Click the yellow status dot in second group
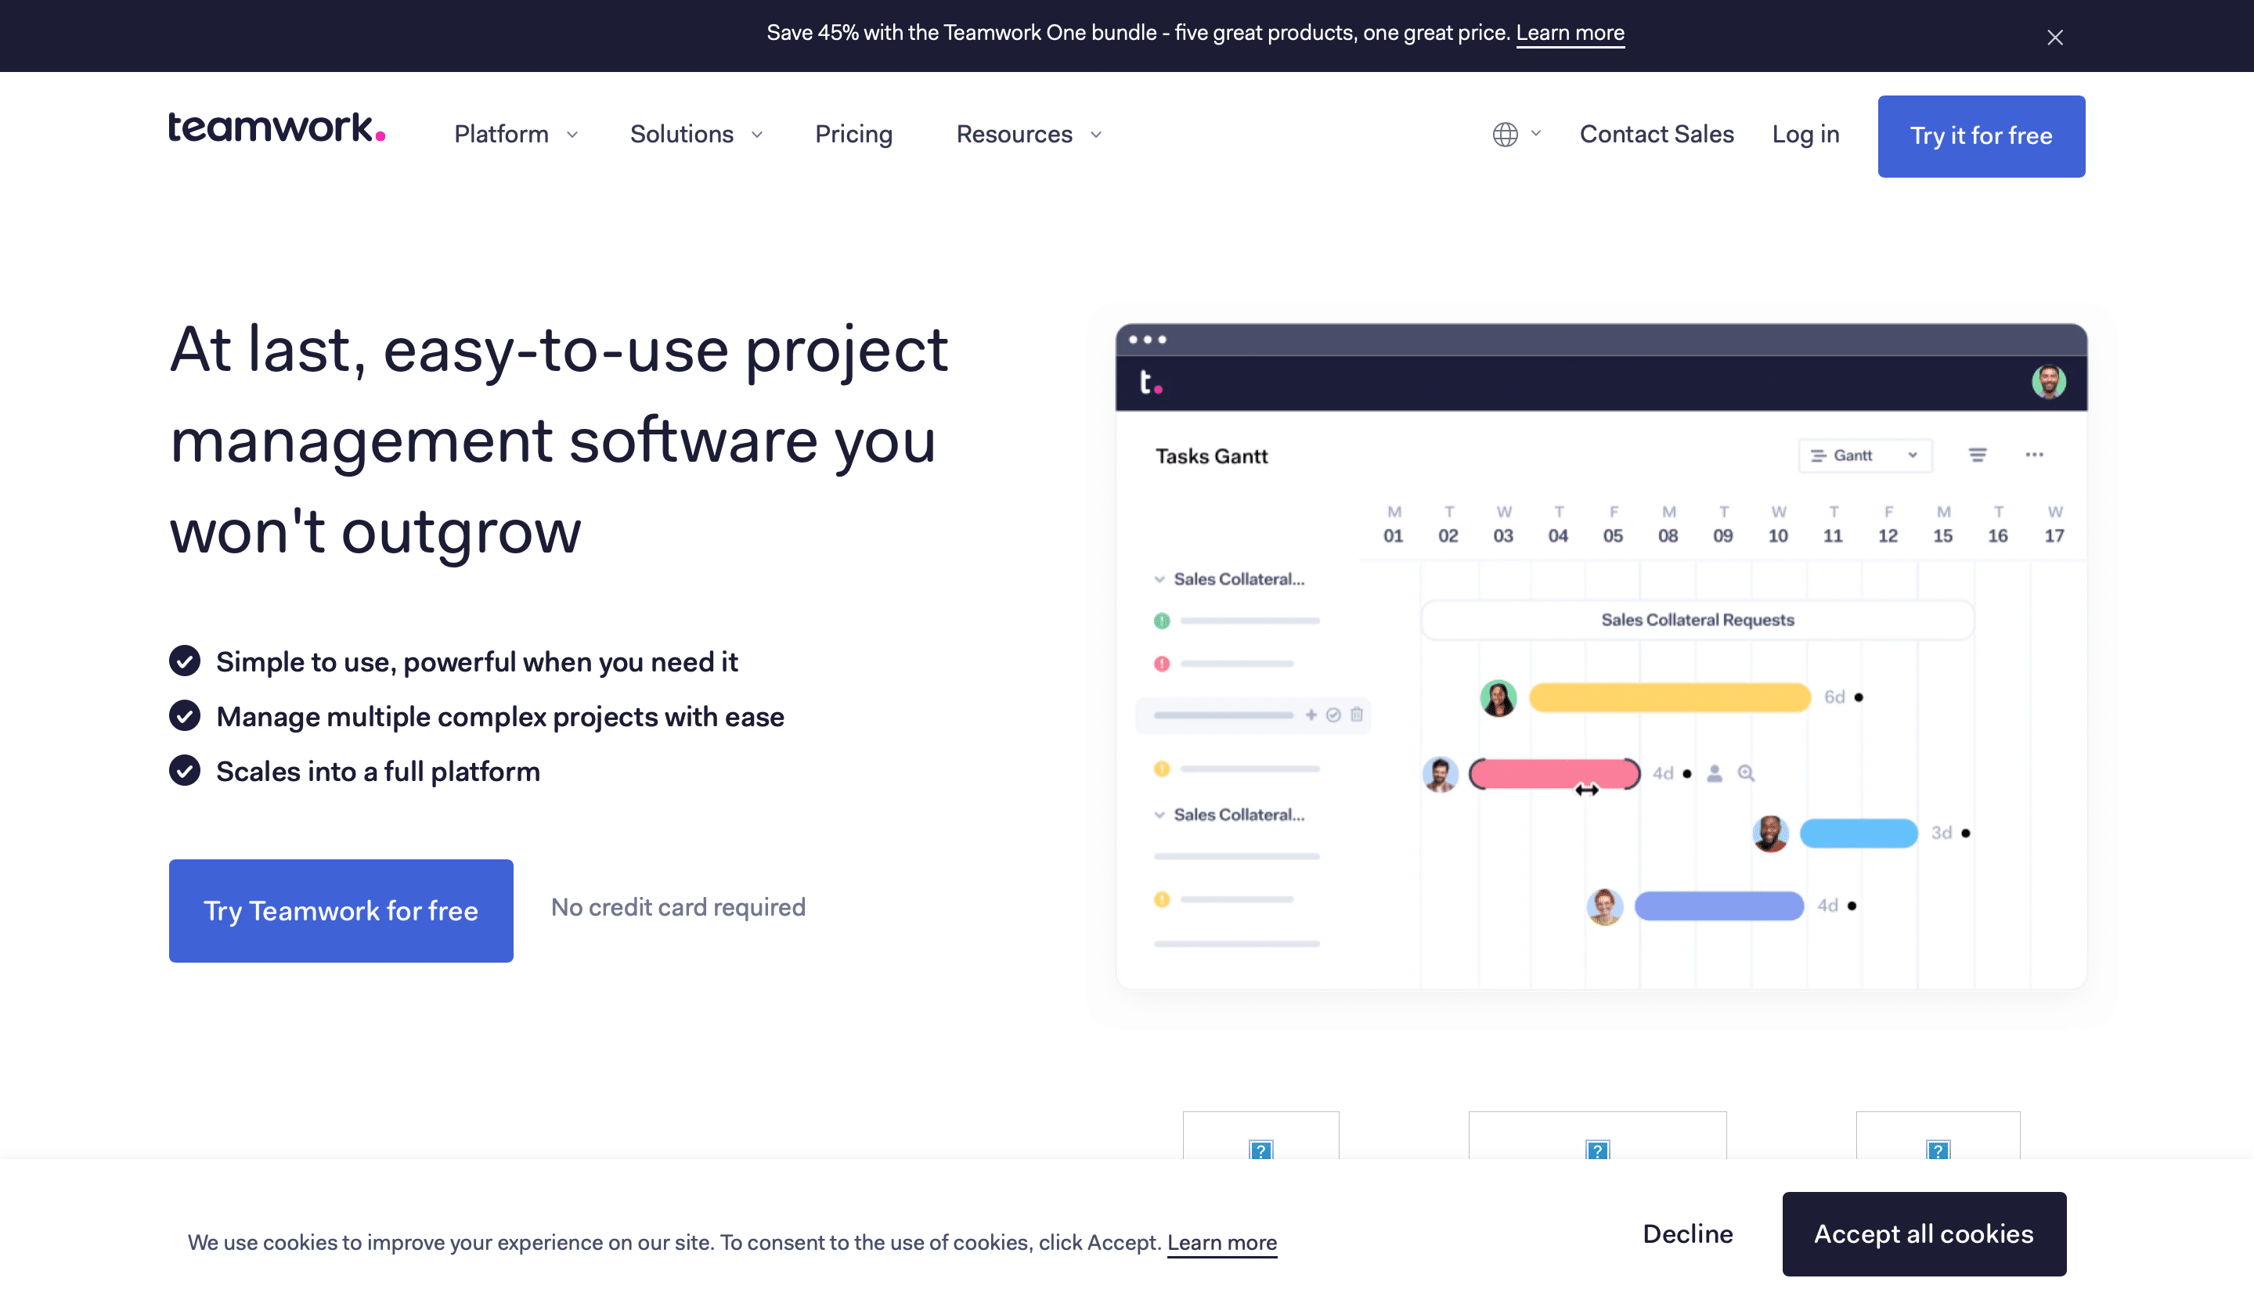This screenshot has width=2254, height=1307. [x=1161, y=899]
